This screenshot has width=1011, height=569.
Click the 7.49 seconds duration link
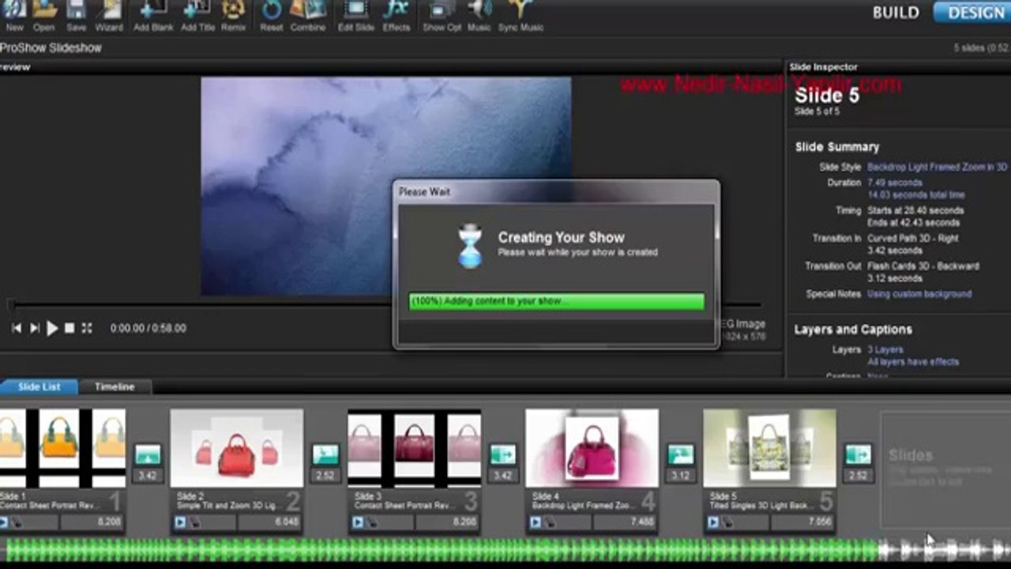point(894,183)
